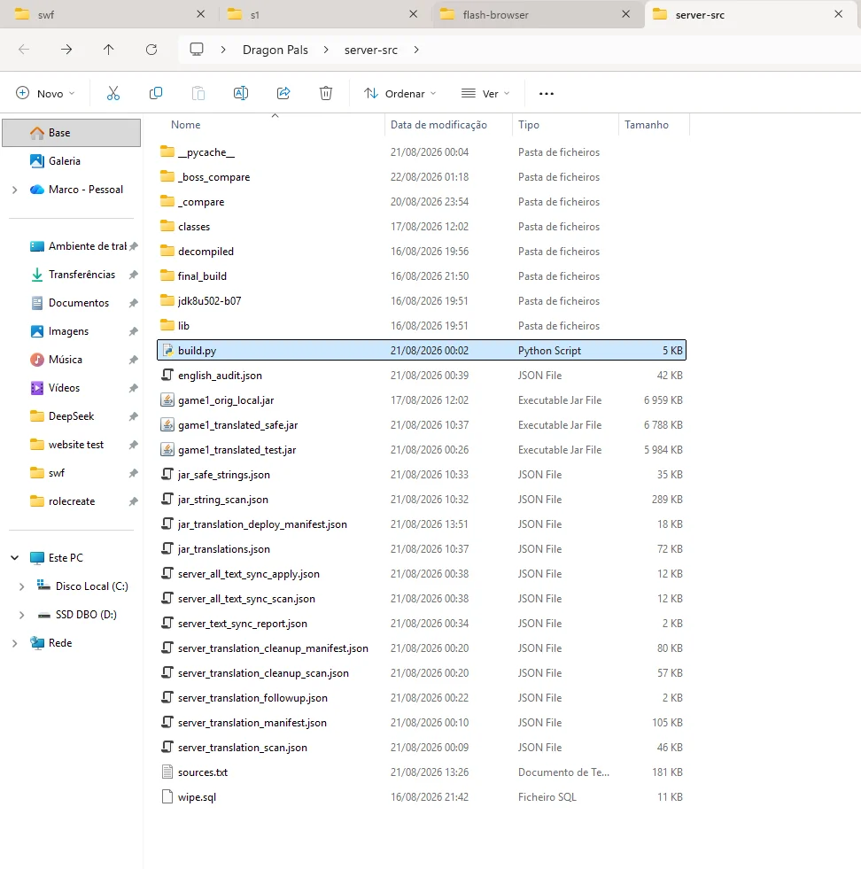Close the server-src tab
The height and width of the screenshot is (869, 861).
(838, 14)
